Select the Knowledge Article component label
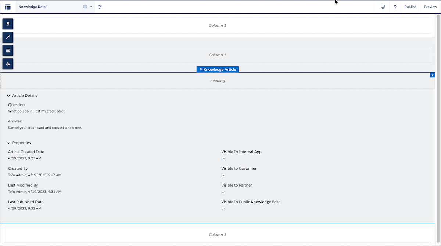 pyautogui.click(x=218, y=69)
